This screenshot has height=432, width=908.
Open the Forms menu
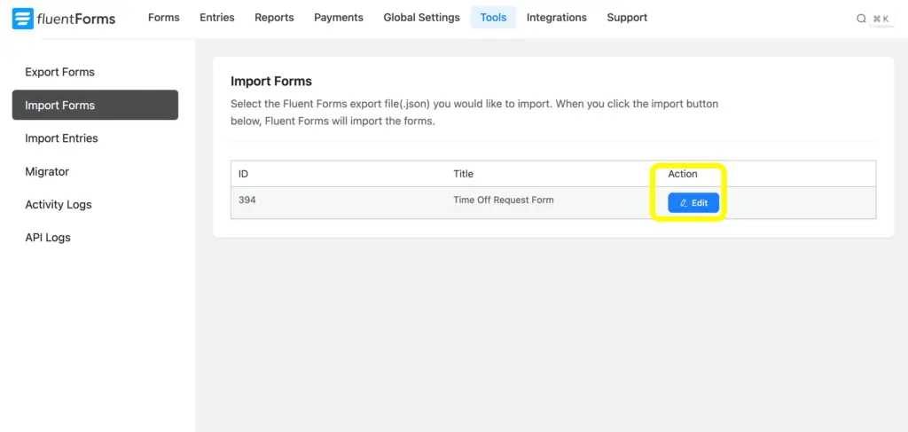(164, 18)
